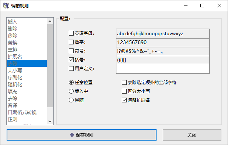Click the 符号 characters field

point(163,51)
